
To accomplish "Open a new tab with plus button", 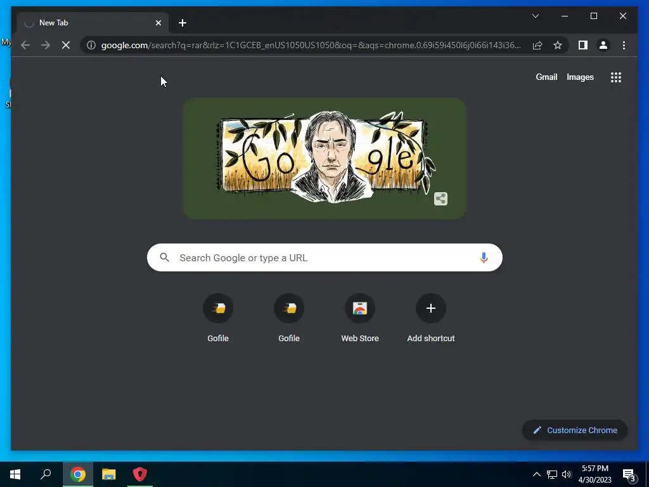I will pyautogui.click(x=183, y=23).
